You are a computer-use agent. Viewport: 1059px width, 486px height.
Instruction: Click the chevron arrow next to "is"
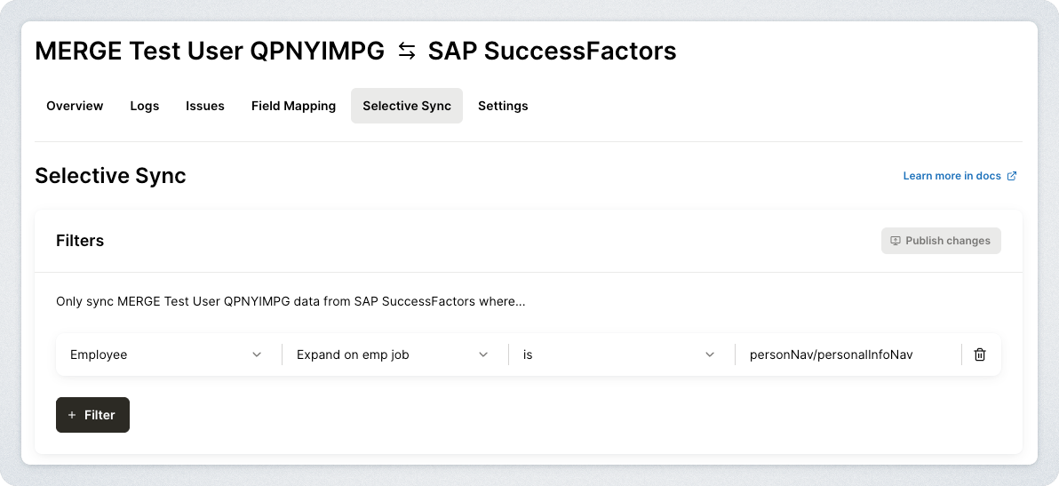710,355
